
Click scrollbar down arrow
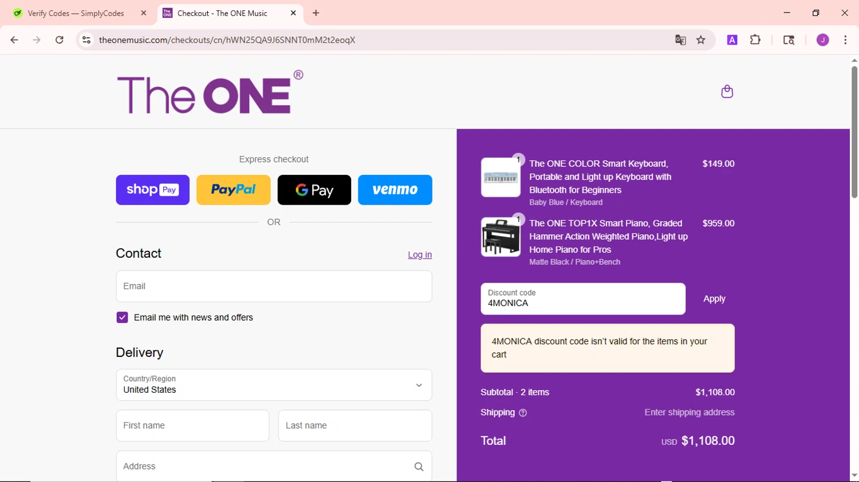click(x=854, y=475)
